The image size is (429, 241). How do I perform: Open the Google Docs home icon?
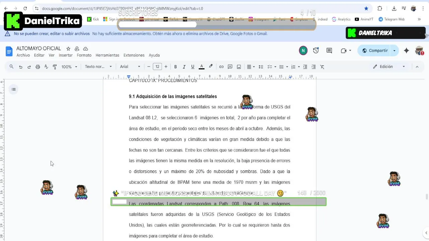click(x=9, y=51)
